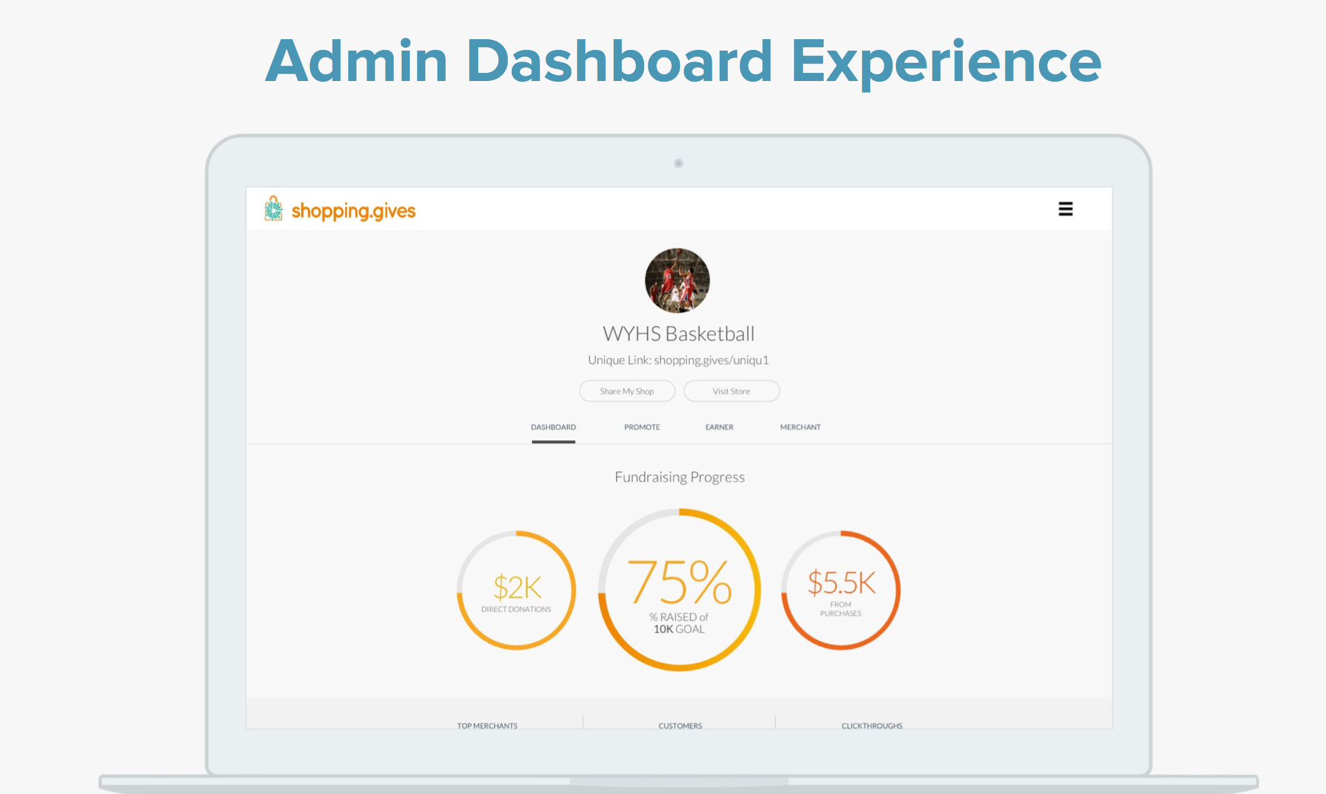Click the $5.5K from purchases ring
This screenshot has height=794, width=1326.
click(x=841, y=591)
